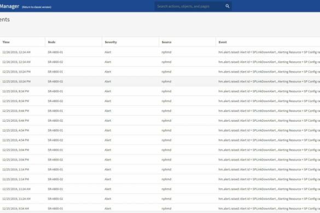The image size is (320, 213).
Task: Open event message for SR-A800-01 at 12/26 12:14 AM
Action: pos(269,52)
